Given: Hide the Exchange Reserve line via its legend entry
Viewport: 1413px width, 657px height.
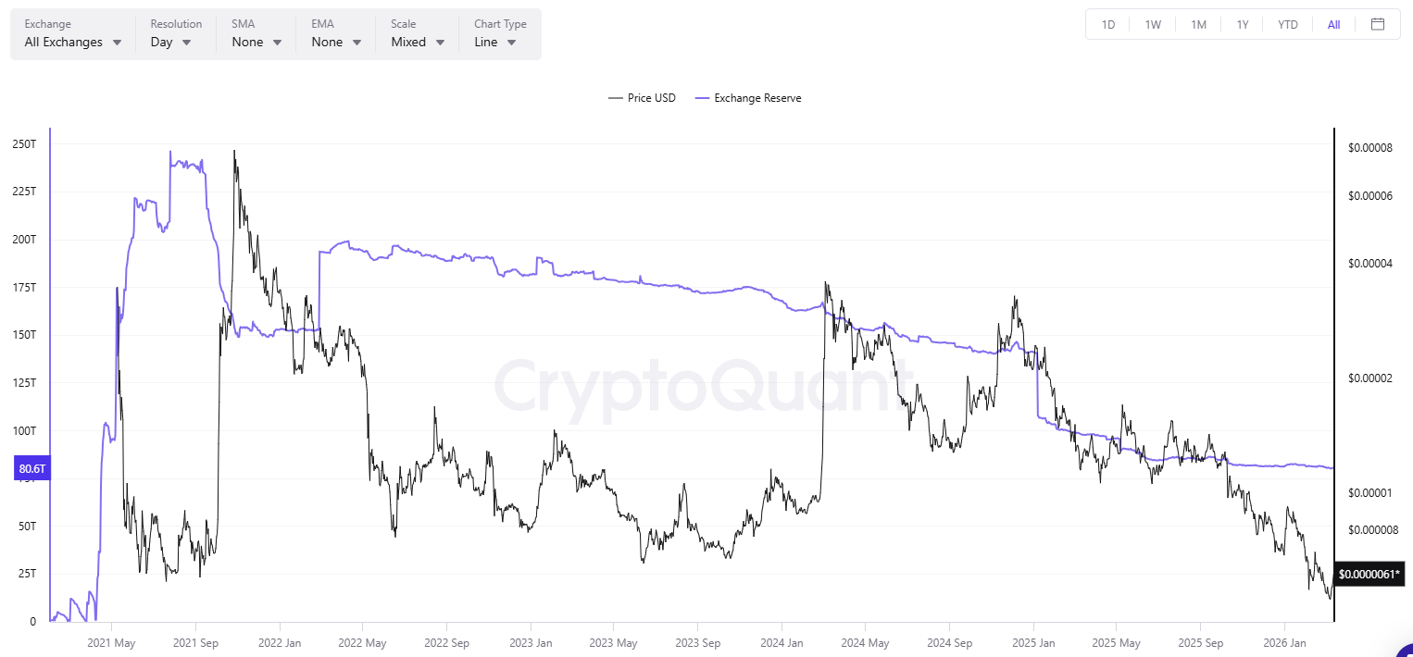Looking at the screenshot, I should click(748, 97).
